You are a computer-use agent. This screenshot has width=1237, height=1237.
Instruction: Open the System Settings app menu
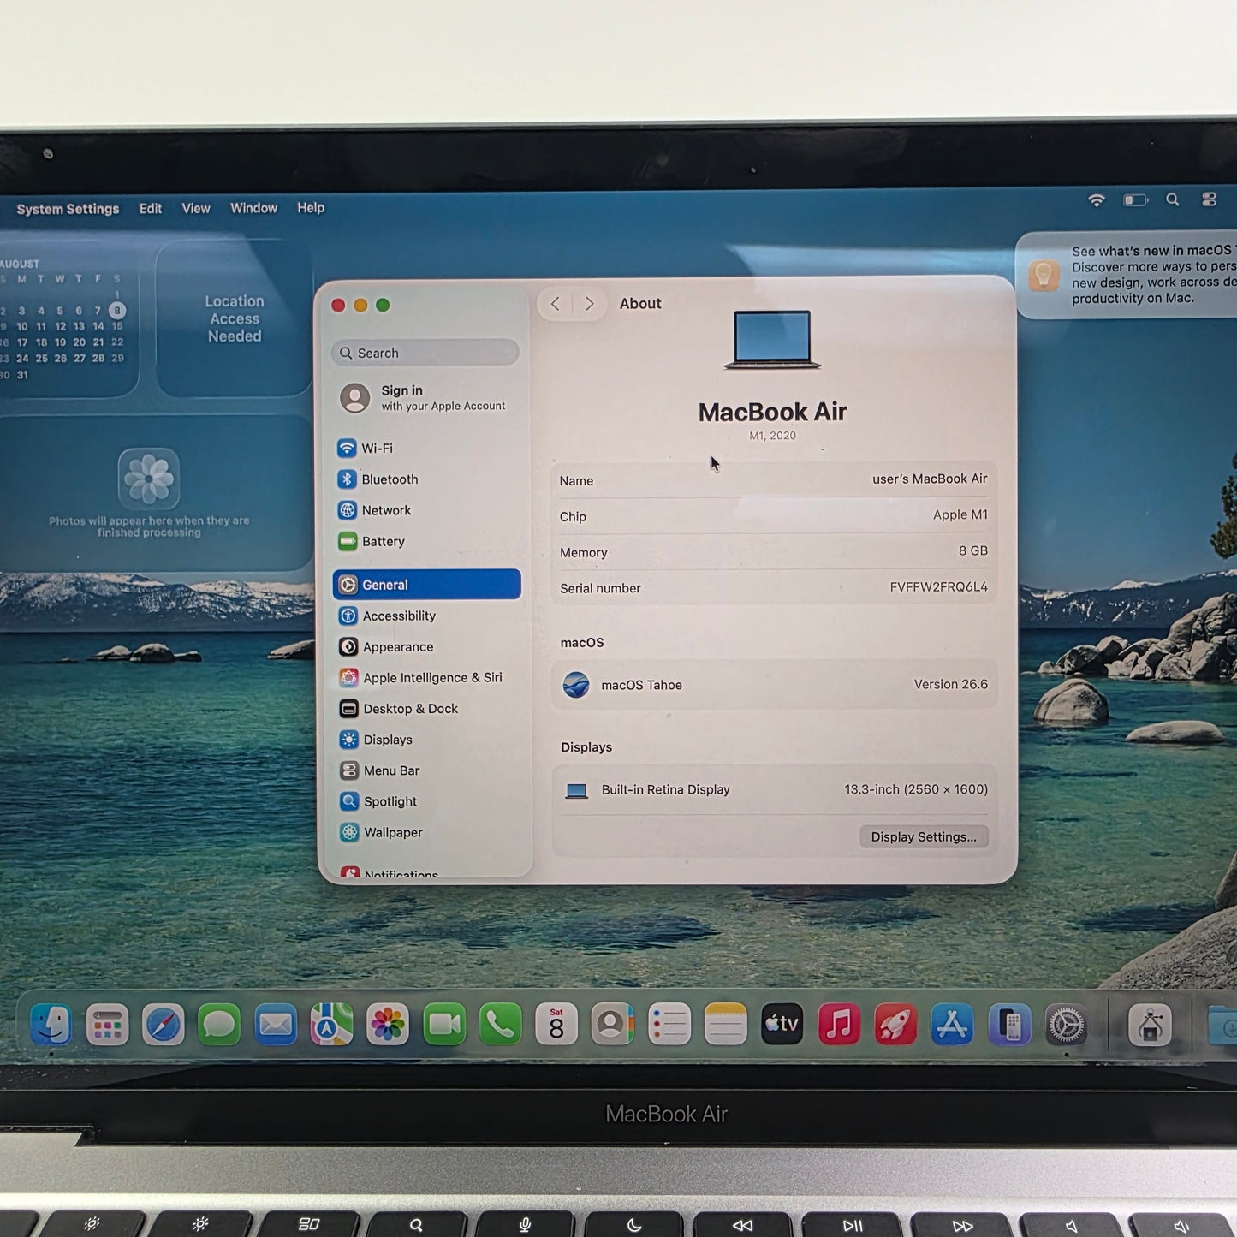(x=68, y=209)
